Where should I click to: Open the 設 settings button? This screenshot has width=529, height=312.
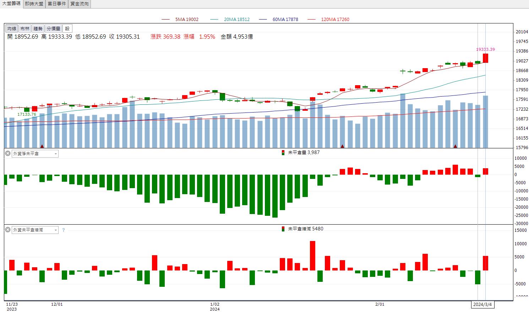[67, 29]
